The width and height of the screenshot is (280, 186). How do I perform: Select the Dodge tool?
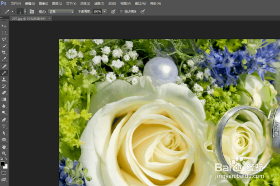tap(4, 113)
